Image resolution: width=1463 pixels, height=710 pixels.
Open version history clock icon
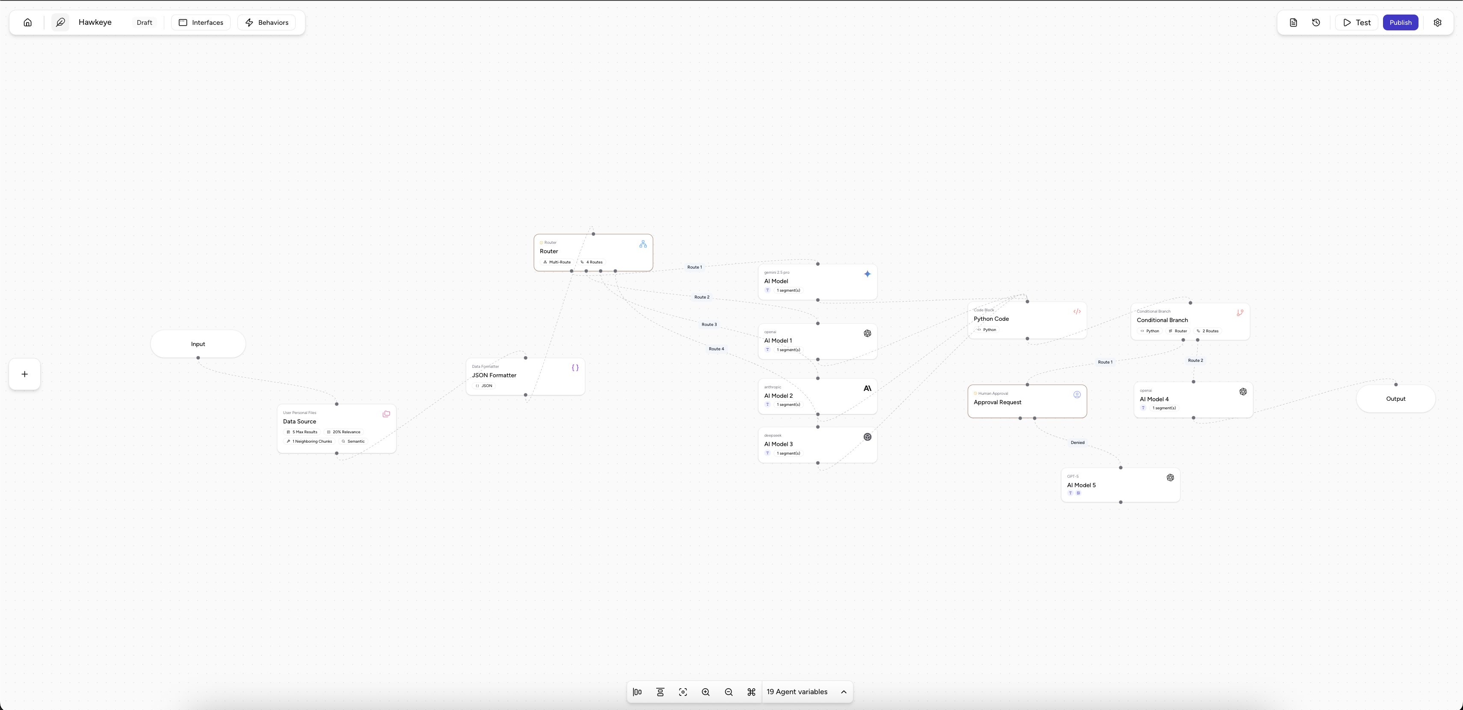(x=1316, y=23)
